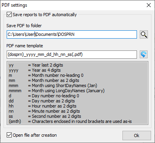Select the 'd = Day number no-leading 0' line
Image resolution: width=155 pixels, height=143 pixels.
tap(44, 96)
